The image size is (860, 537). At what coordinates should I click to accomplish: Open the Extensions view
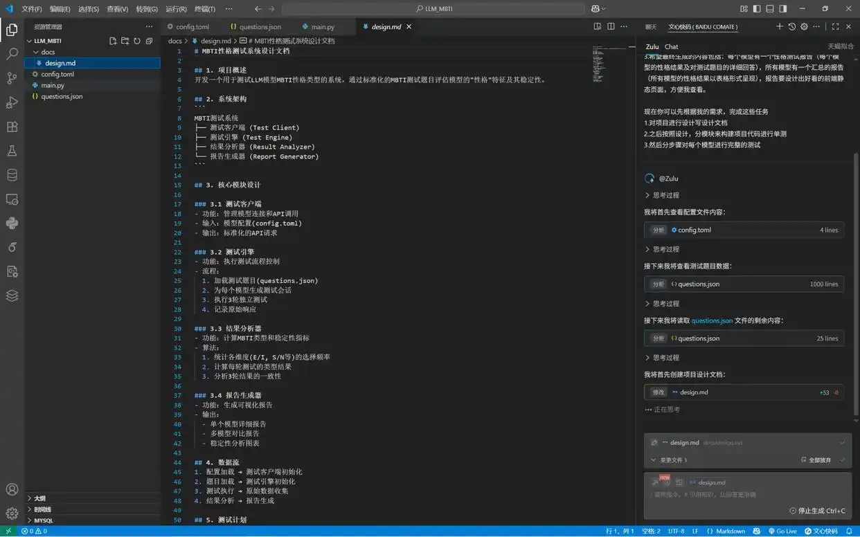click(11, 127)
